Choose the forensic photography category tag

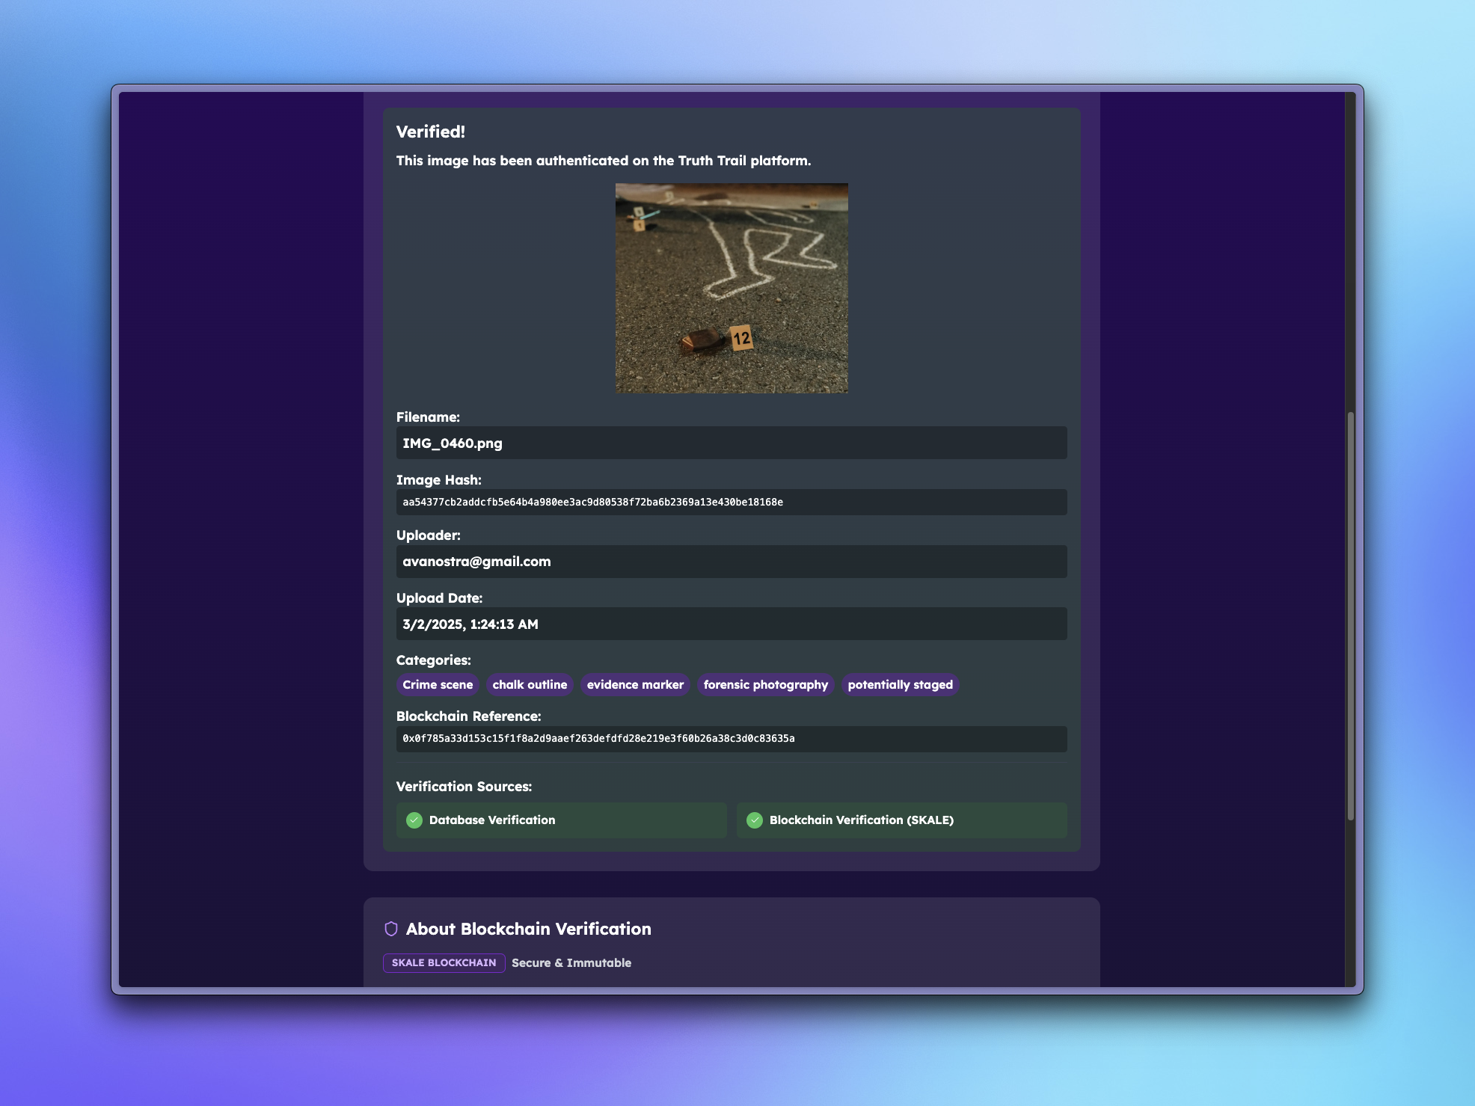click(x=765, y=685)
